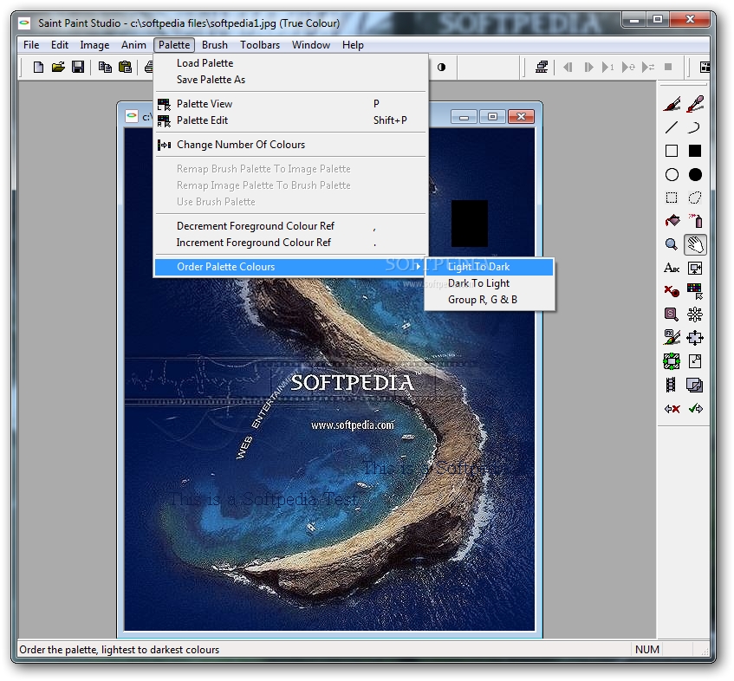Create a new image from the toolbar
This screenshot has width=734, height=681.
tap(38, 68)
